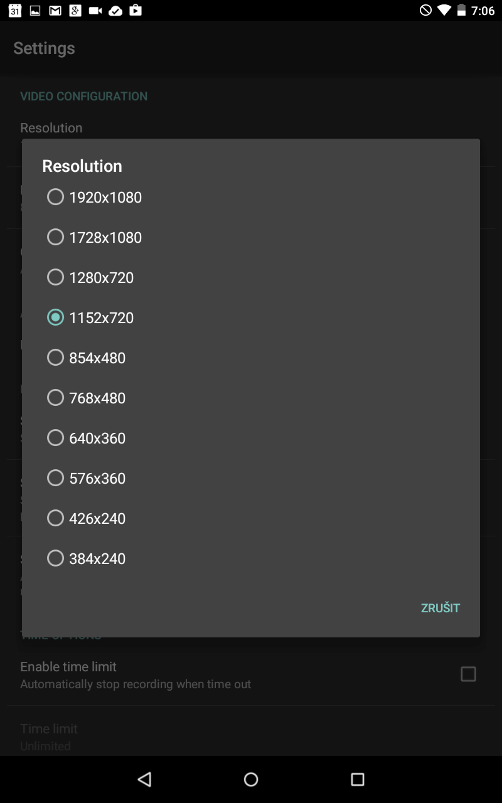Pick the 384x240 option
Image resolution: width=502 pixels, height=803 pixels.
point(56,558)
